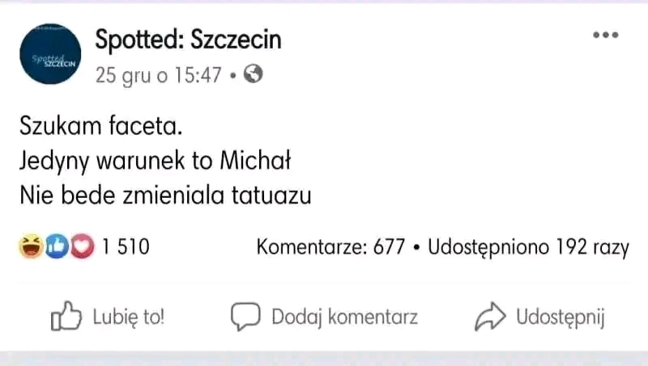Open the Spotted: Szczecin profile picture
Image resolution: width=648 pixels, height=366 pixels.
(50, 54)
